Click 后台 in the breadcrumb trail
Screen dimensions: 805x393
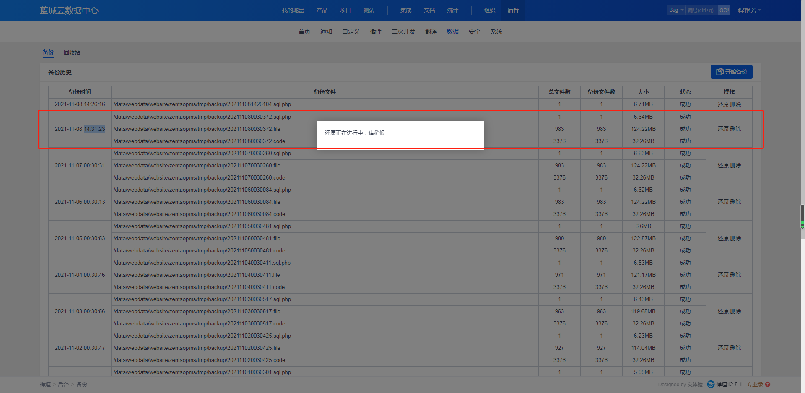(63, 384)
